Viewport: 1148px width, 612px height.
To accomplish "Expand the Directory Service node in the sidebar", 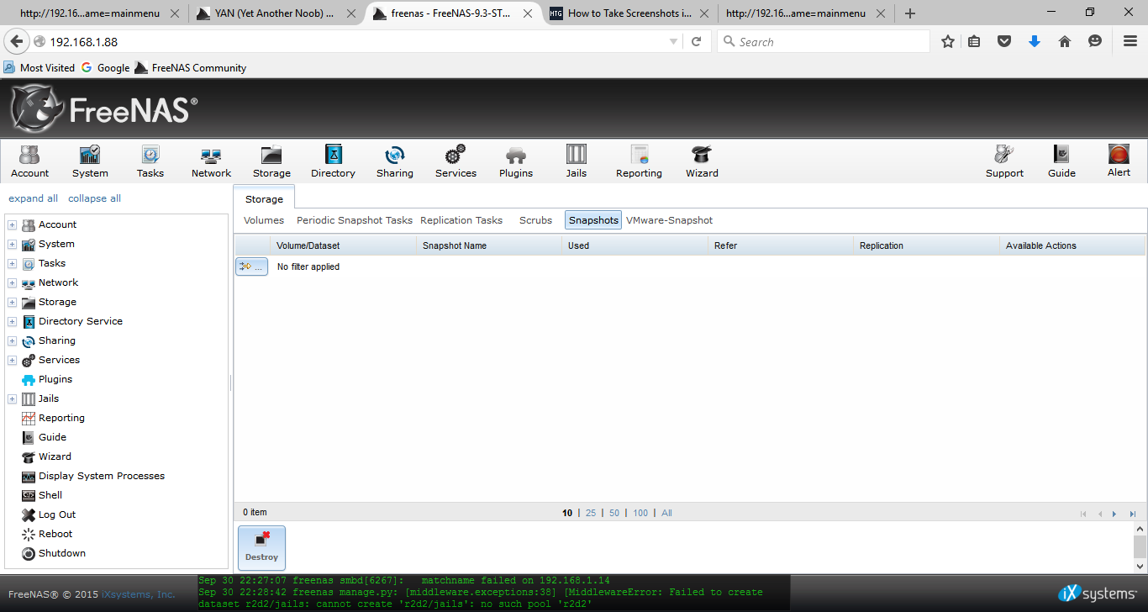I will [12, 321].
